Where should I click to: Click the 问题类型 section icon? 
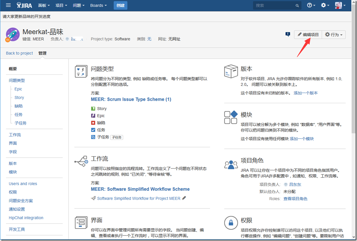81,71
